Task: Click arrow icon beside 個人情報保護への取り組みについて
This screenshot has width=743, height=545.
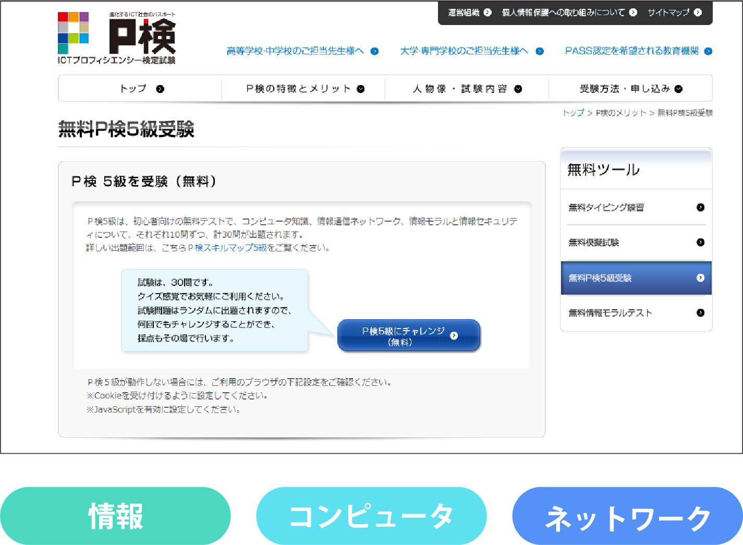Action: pos(633,13)
